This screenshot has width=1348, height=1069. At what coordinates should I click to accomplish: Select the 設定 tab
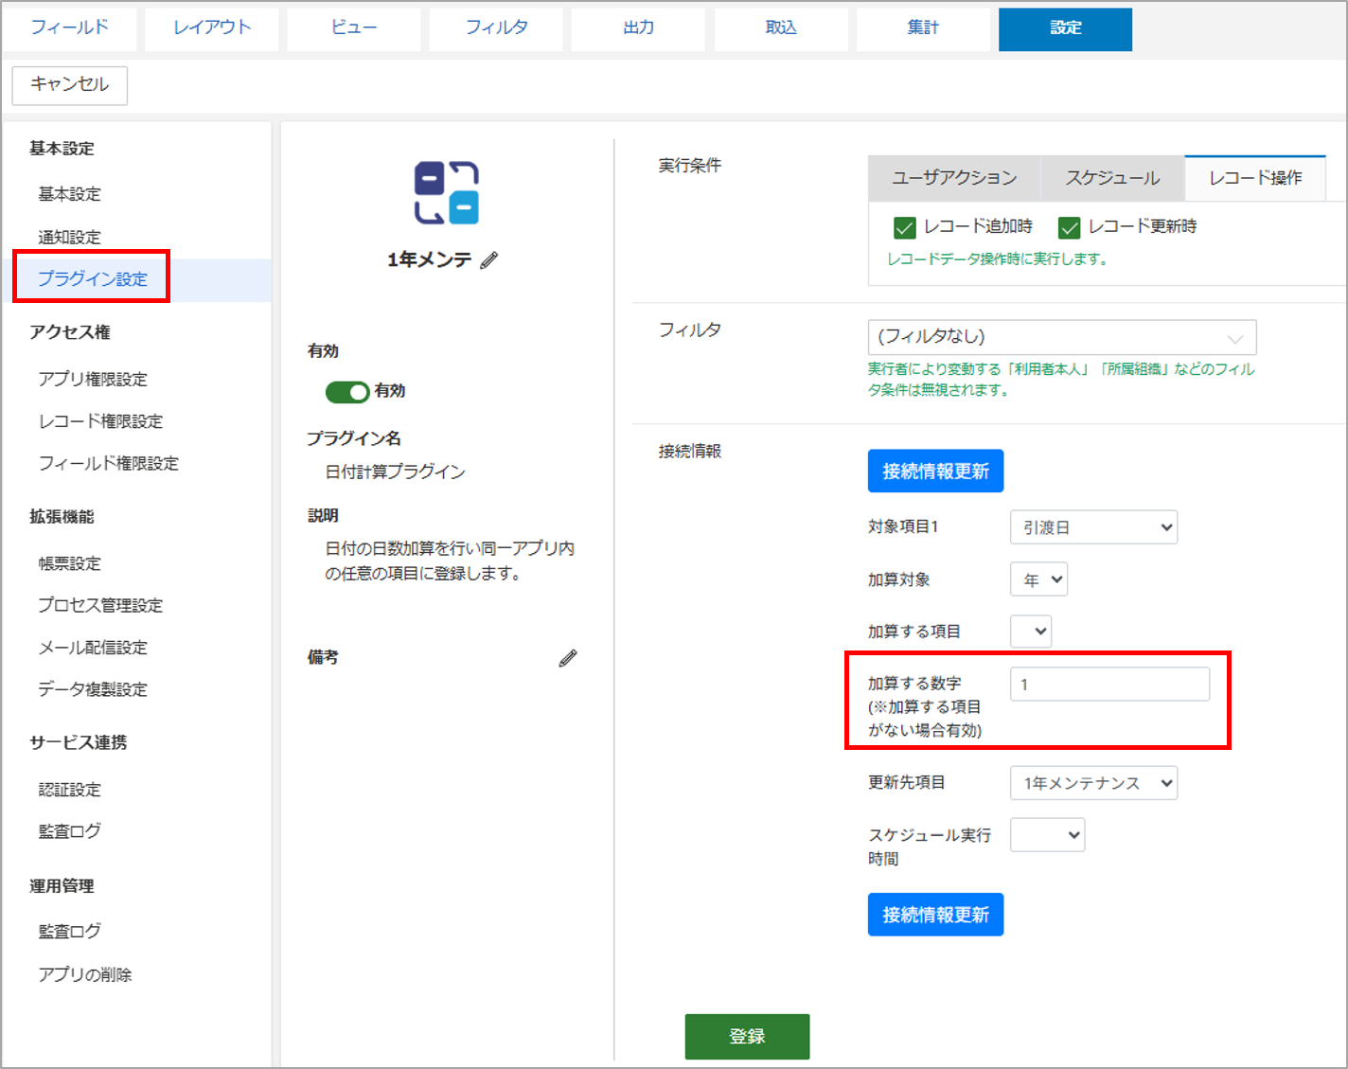coord(1065,28)
